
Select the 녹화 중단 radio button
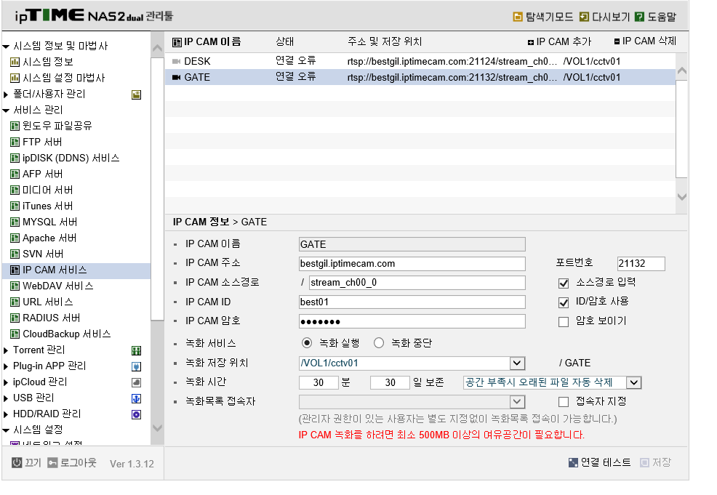379,343
